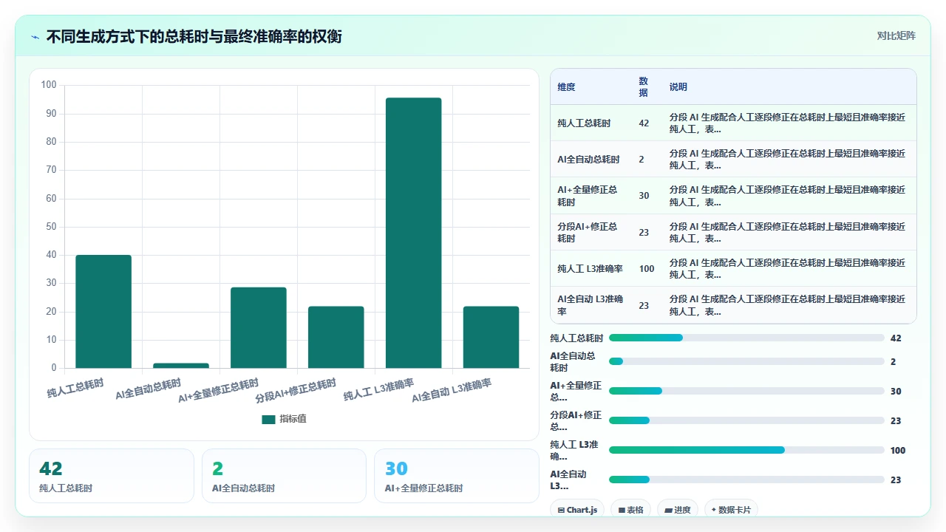Click the 纯人工 L3准确率 tallest bar
946x532 pixels.
(413, 233)
